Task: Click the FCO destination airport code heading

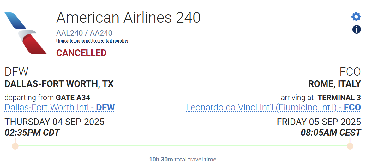Action: [350, 71]
